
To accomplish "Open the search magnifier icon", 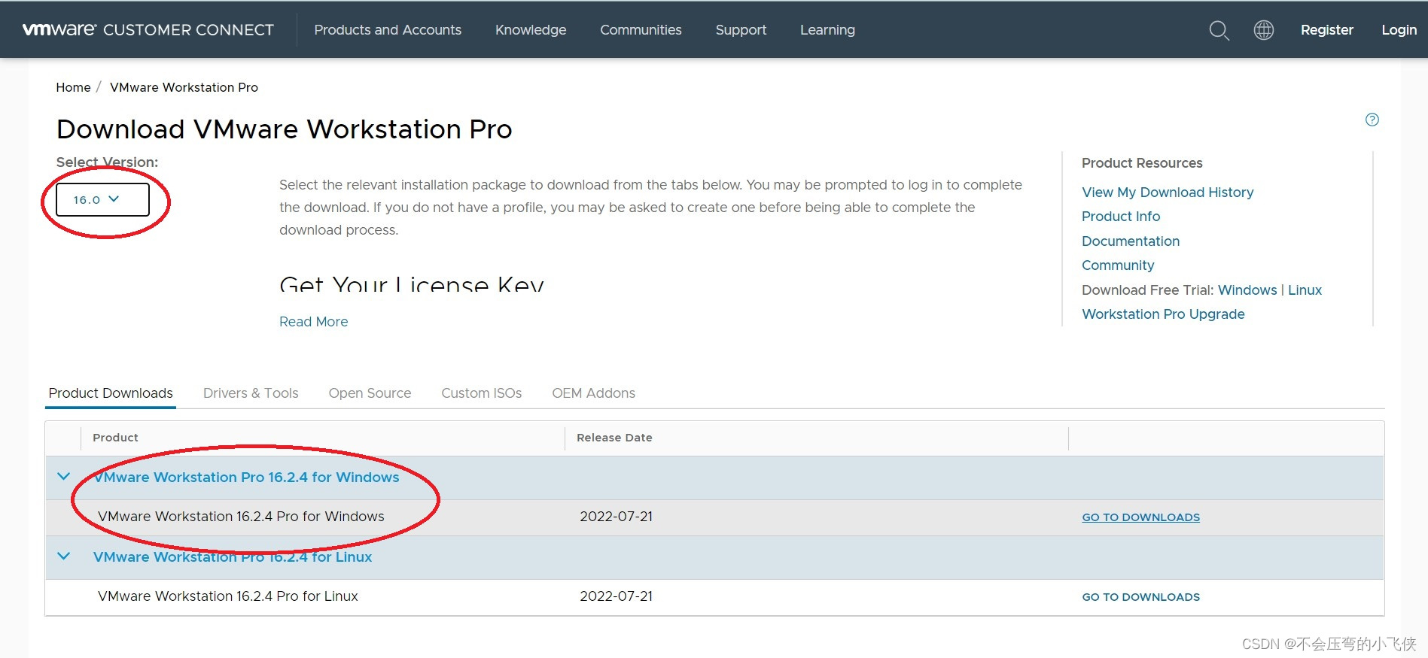I will (x=1219, y=30).
